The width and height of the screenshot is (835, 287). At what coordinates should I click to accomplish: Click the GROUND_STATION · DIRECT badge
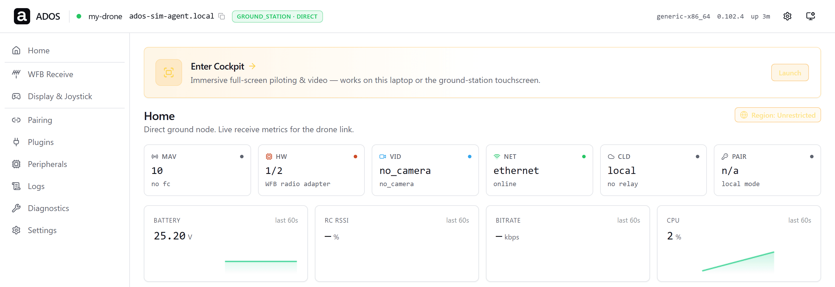point(277,17)
